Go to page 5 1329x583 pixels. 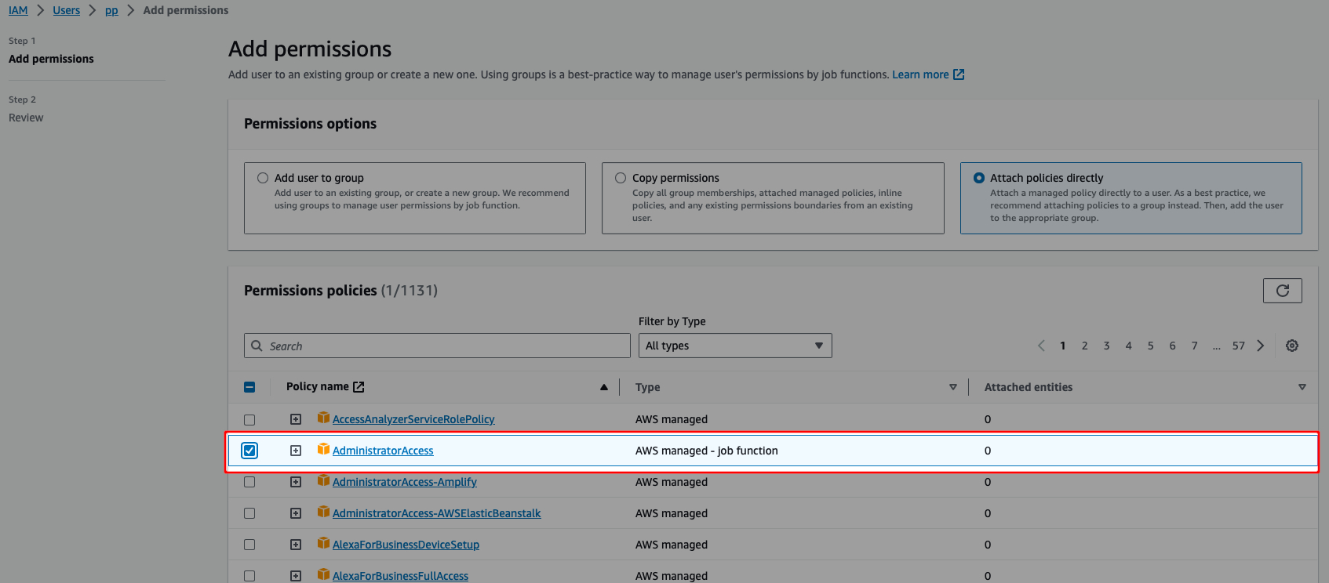(x=1151, y=346)
